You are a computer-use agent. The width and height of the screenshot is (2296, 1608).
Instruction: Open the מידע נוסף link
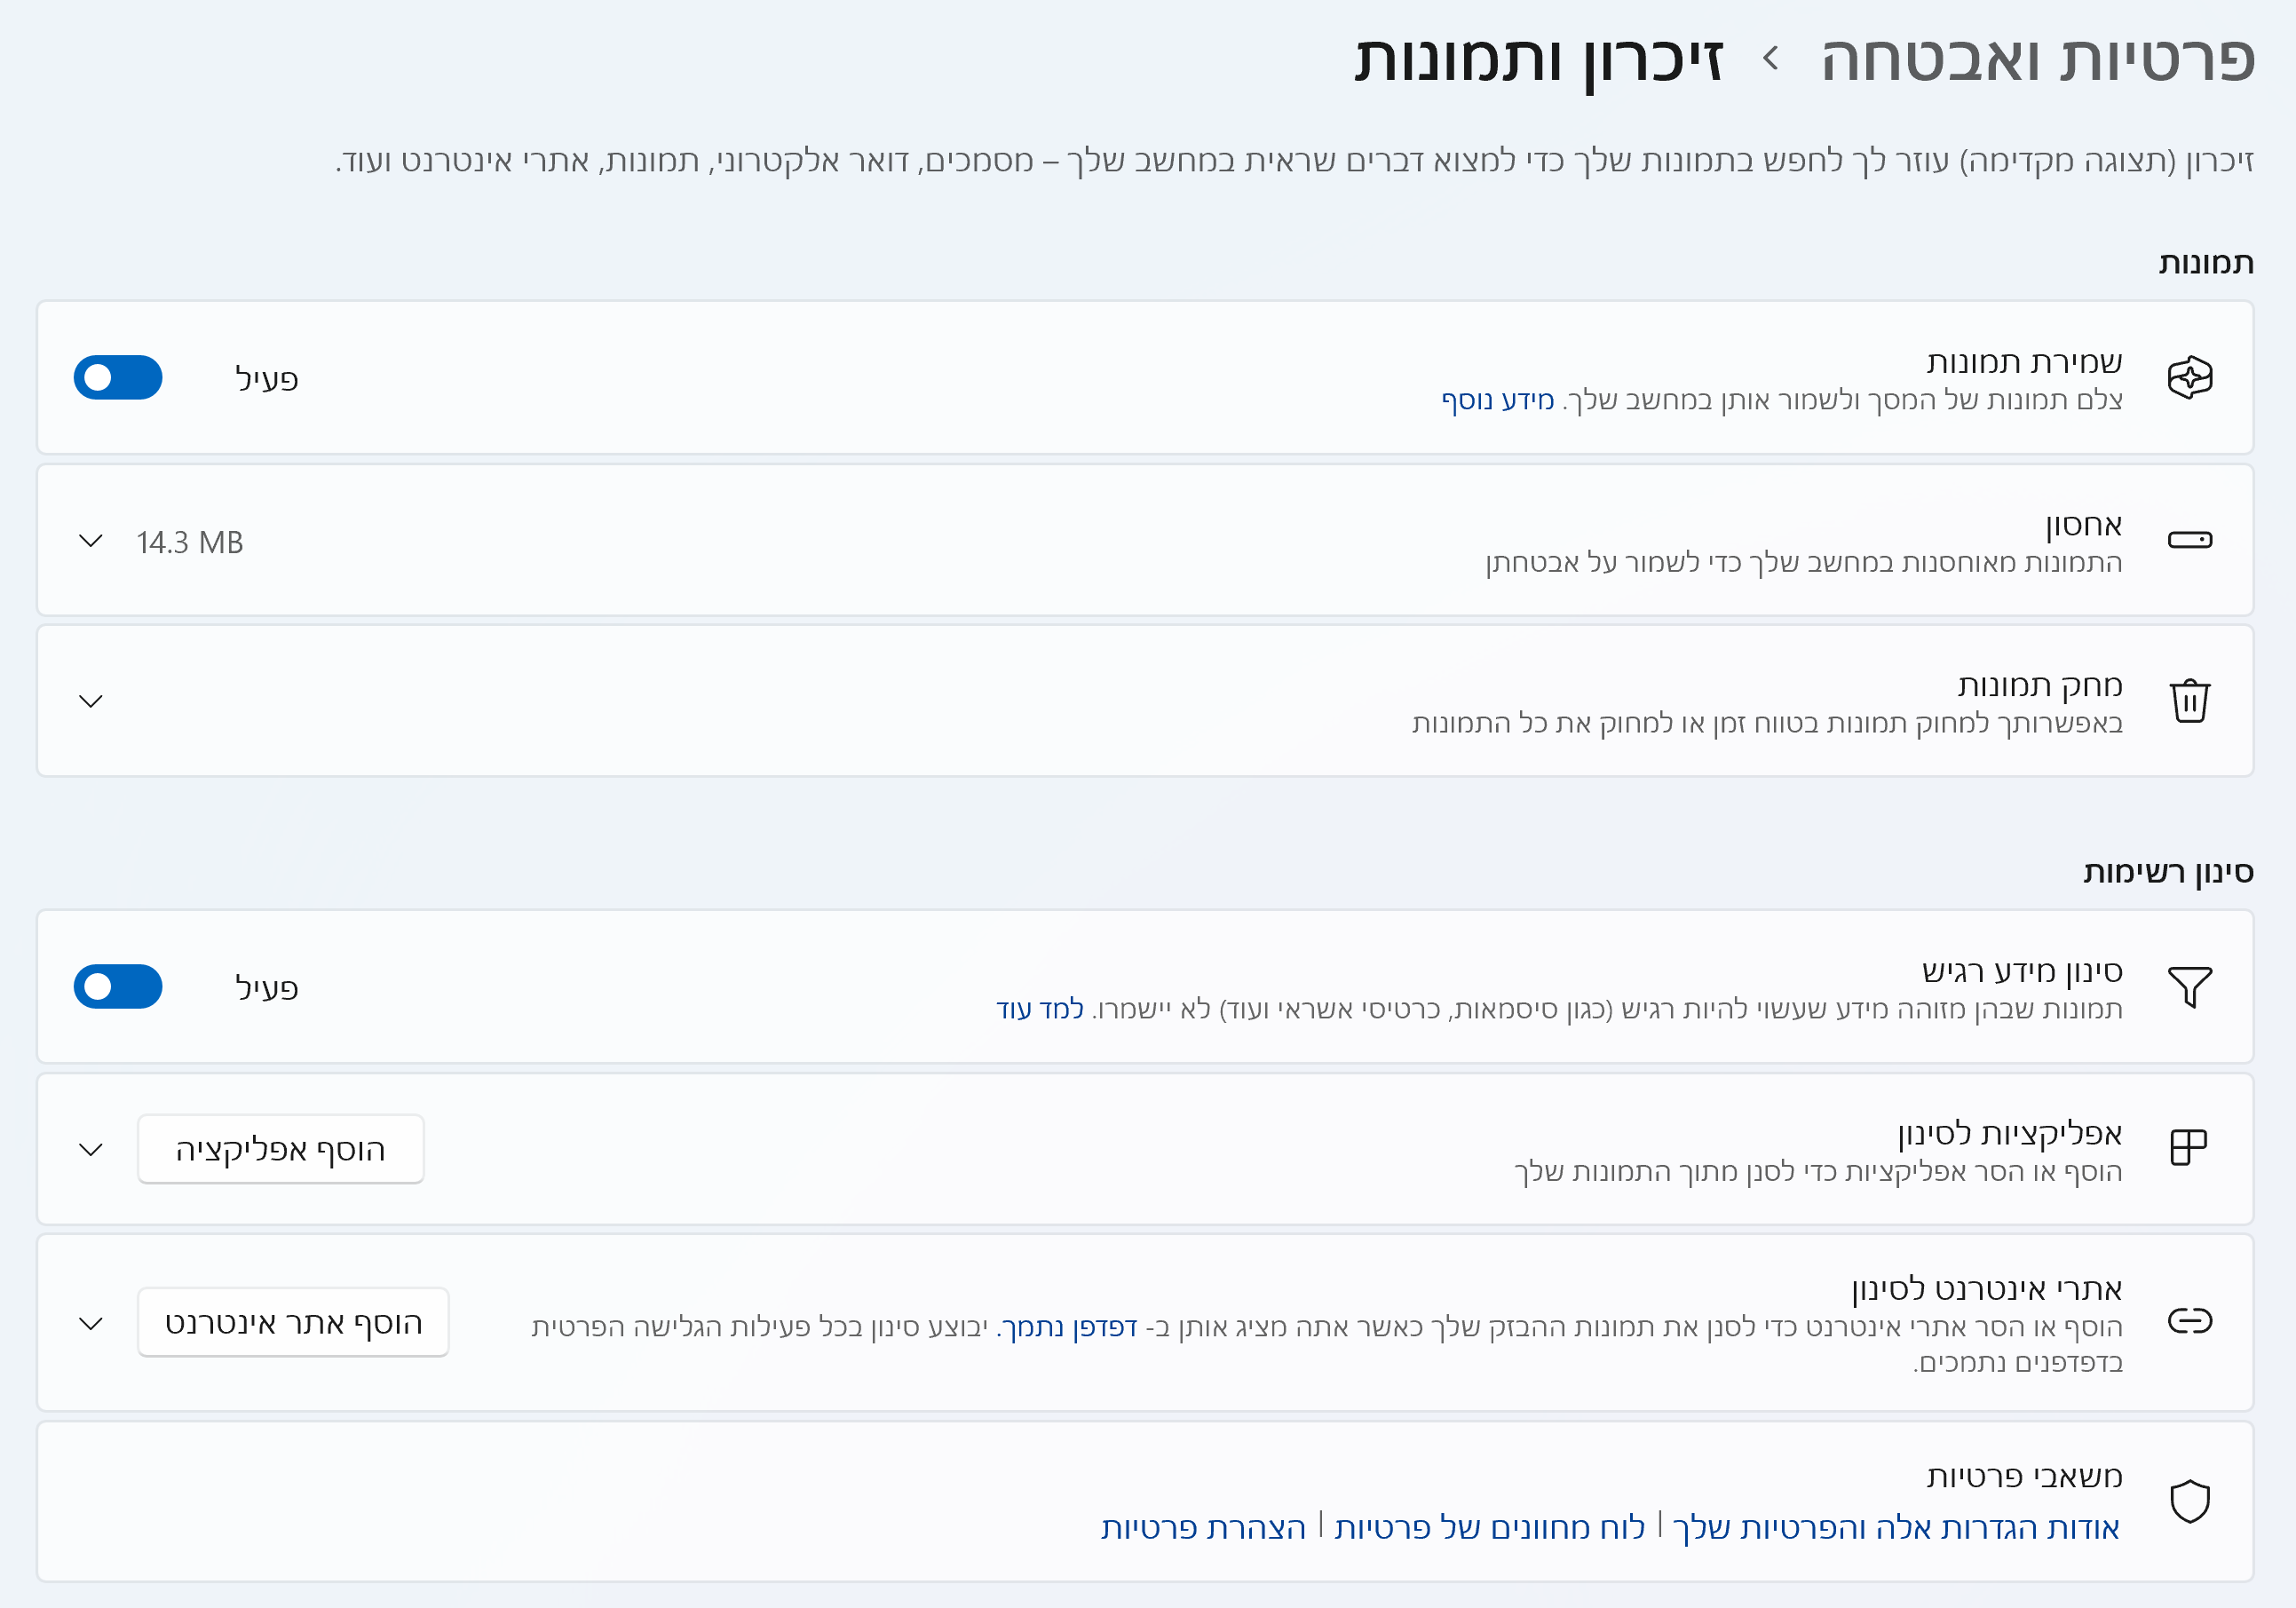1497,400
